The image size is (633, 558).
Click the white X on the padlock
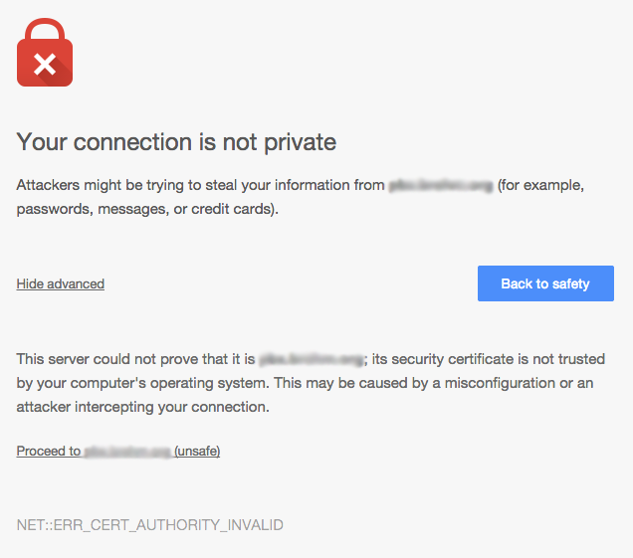(x=45, y=66)
